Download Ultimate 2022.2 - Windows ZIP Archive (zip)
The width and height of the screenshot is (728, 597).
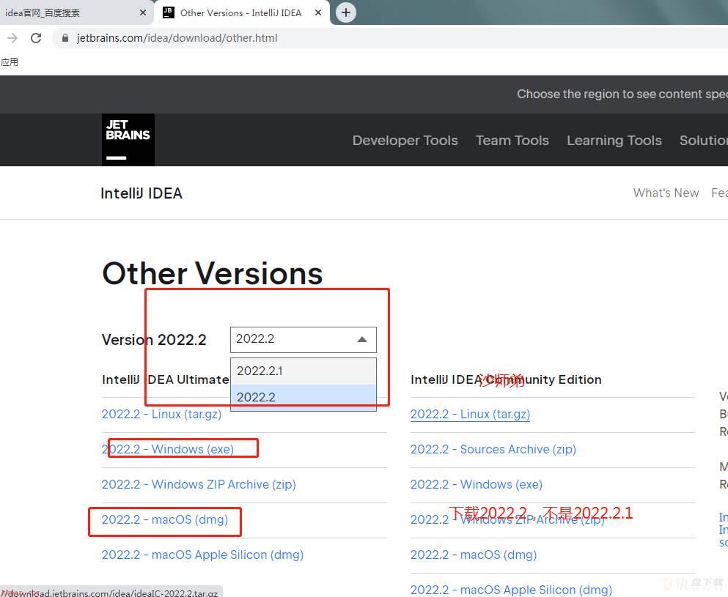[199, 484]
